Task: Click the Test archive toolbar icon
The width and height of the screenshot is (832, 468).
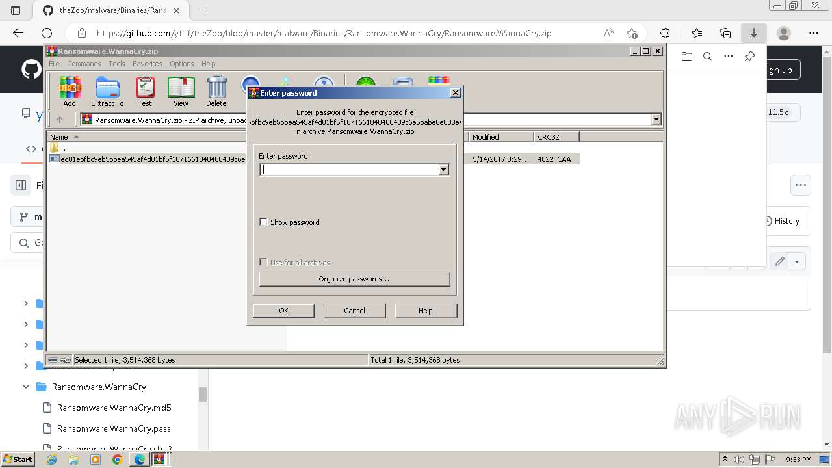Action: pos(145,91)
